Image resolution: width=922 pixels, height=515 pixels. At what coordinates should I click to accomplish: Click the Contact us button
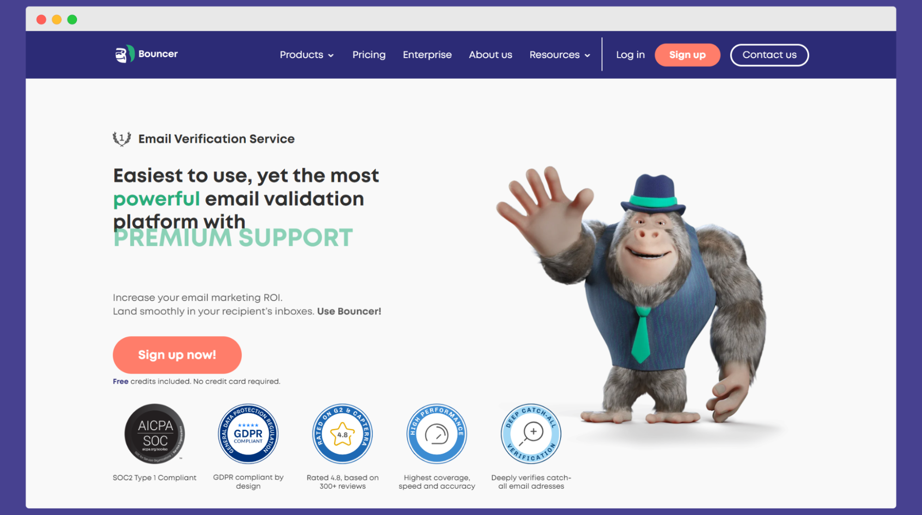click(x=769, y=54)
